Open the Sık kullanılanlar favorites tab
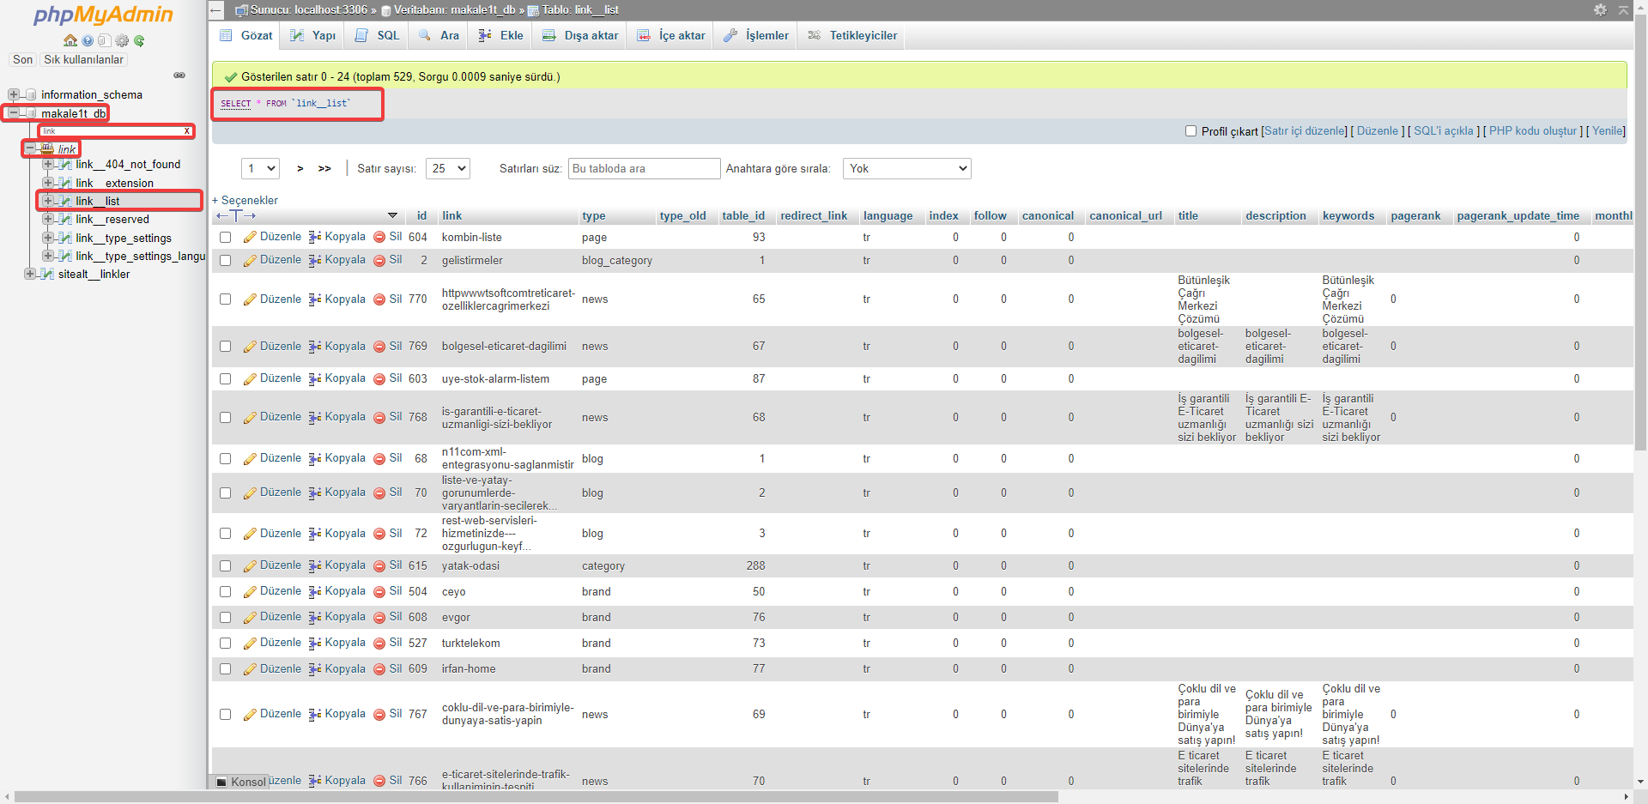The image size is (1648, 804). pyautogui.click(x=83, y=59)
